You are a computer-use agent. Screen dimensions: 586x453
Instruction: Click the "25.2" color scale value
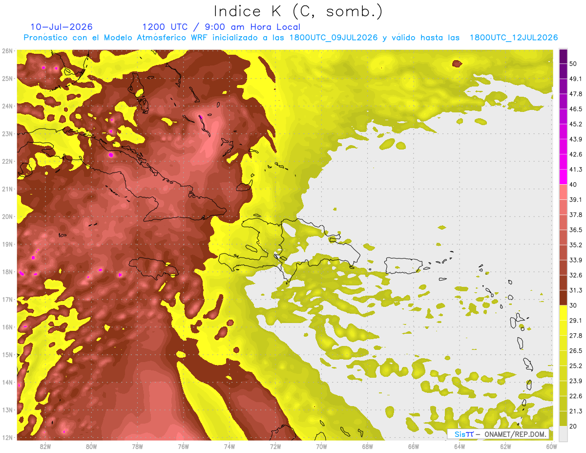(x=575, y=366)
